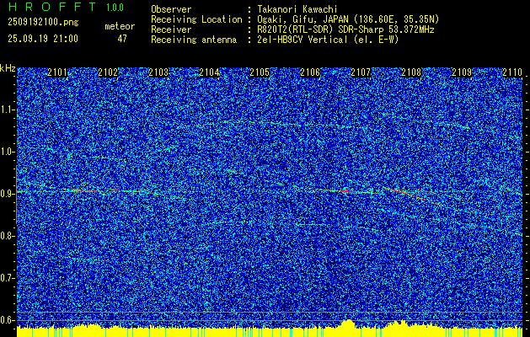This screenshot has height=337, width=530.
Task: Click the Receiver label
Action: [x=171, y=29]
